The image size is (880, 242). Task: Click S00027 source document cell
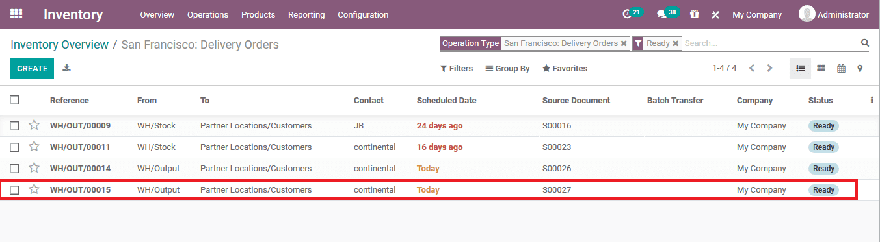(557, 190)
